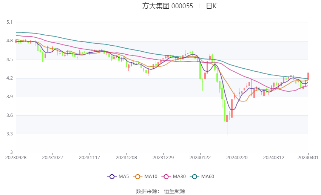Click the 20240401 date axis label
Image resolution: width=321 pixels, height=195 pixels.
[308, 158]
